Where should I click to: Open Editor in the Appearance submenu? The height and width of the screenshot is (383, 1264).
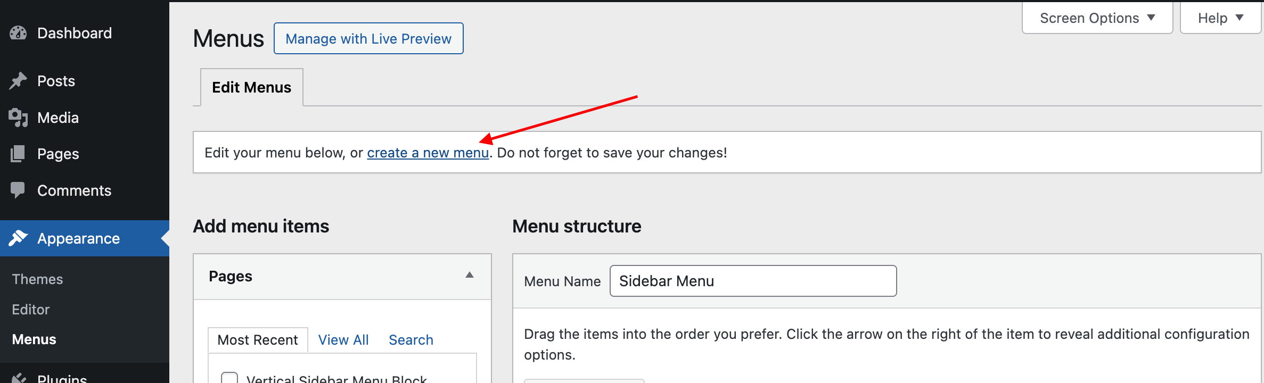click(31, 310)
